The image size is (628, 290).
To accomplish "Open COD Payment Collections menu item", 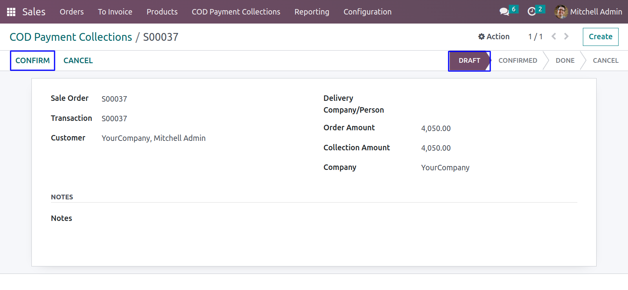I will pyautogui.click(x=236, y=12).
